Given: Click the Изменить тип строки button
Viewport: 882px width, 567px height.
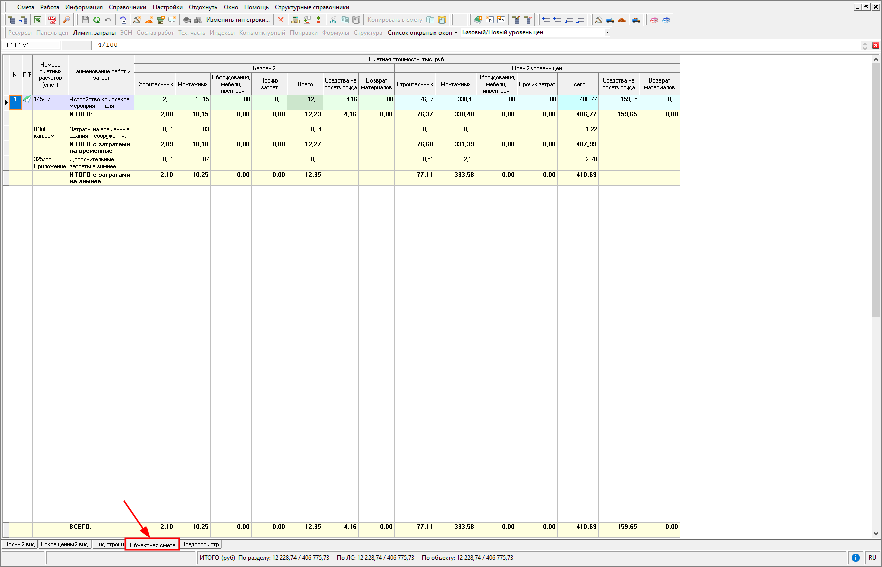Looking at the screenshot, I should click(x=238, y=20).
